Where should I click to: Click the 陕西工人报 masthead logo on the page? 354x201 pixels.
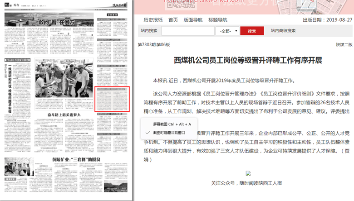click(121, 4)
